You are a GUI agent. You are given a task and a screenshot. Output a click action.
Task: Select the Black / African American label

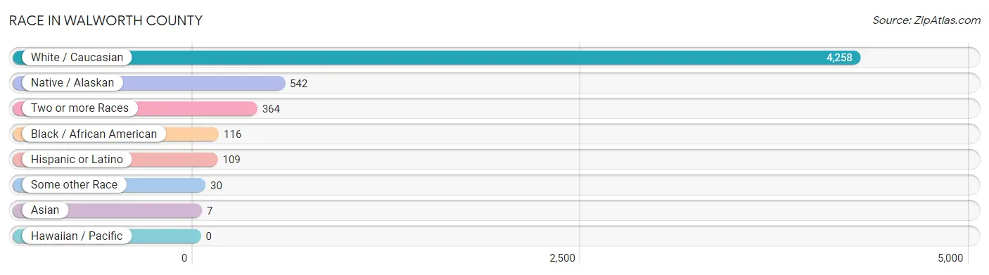[94, 134]
